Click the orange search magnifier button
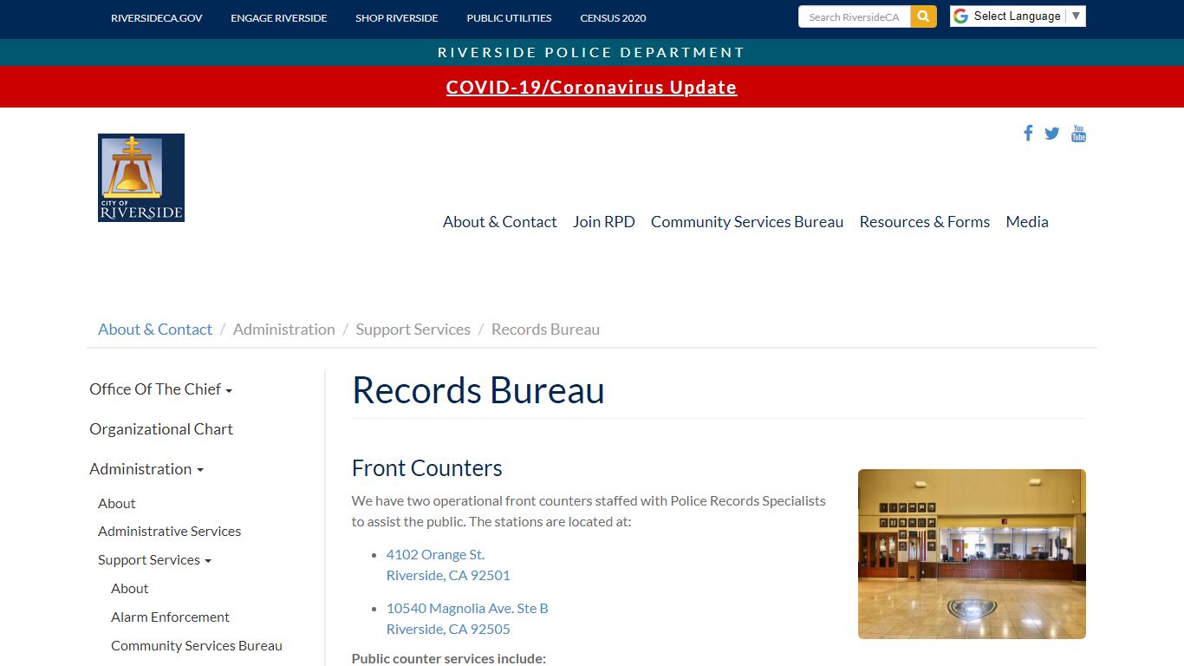Image resolution: width=1184 pixels, height=666 pixels. point(924,16)
